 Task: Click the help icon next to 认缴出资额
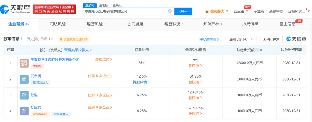point(257,50)
